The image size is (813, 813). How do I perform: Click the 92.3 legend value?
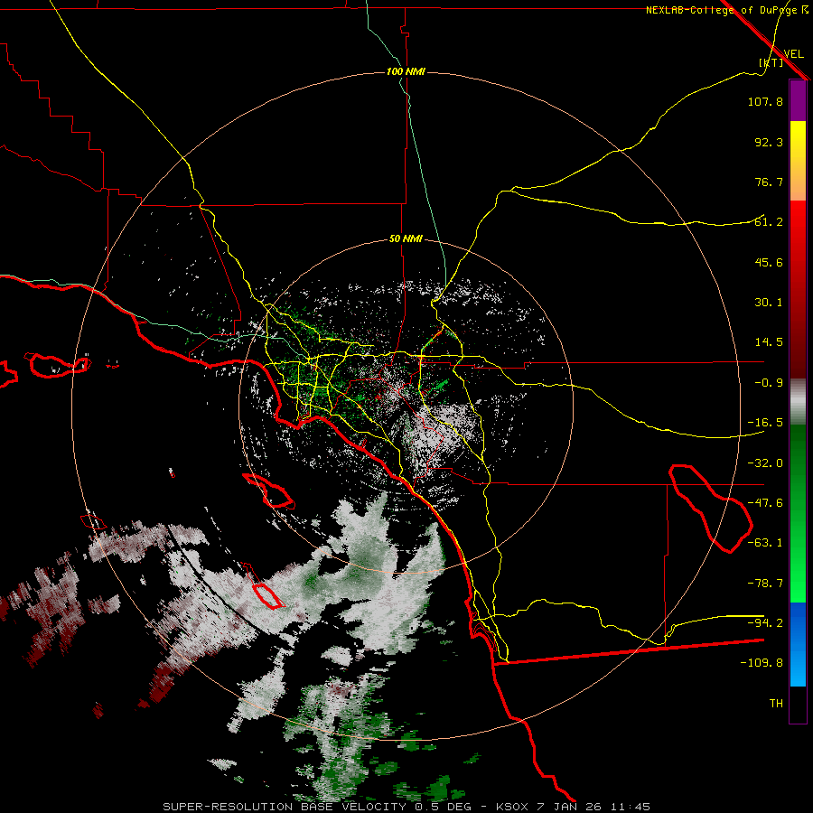pos(769,142)
